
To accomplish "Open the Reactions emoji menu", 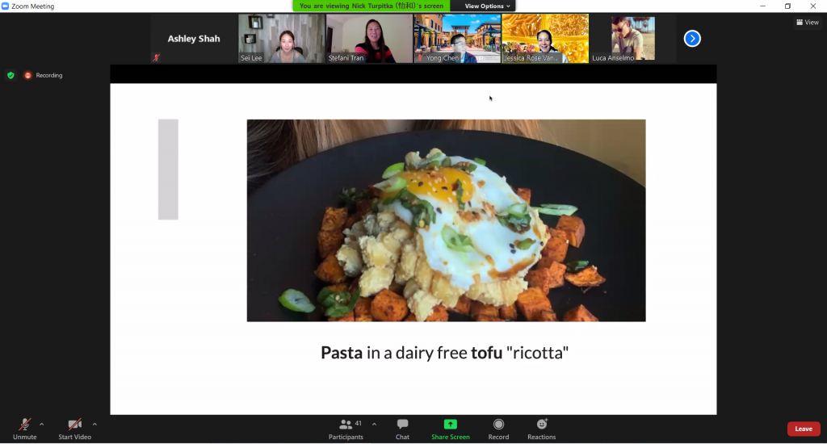I will click(x=541, y=425).
